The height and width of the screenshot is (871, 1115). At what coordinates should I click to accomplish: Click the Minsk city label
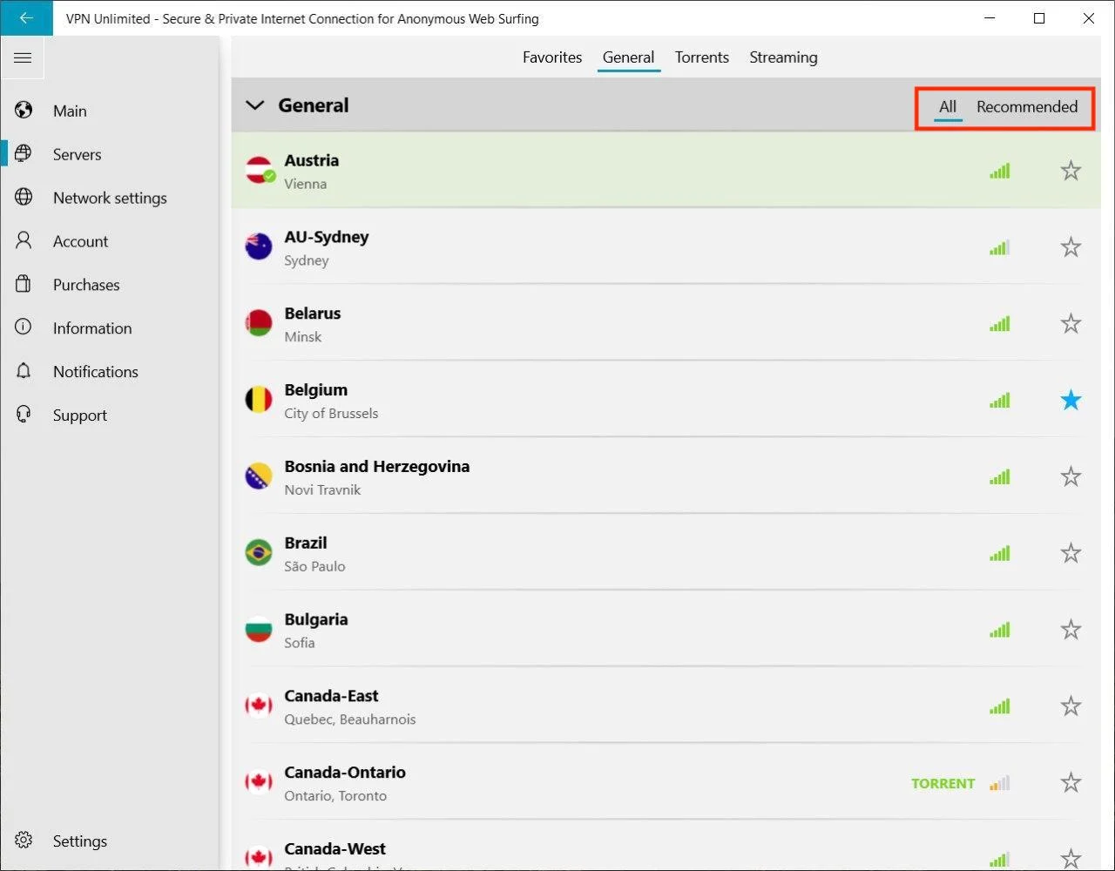tap(303, 337)
